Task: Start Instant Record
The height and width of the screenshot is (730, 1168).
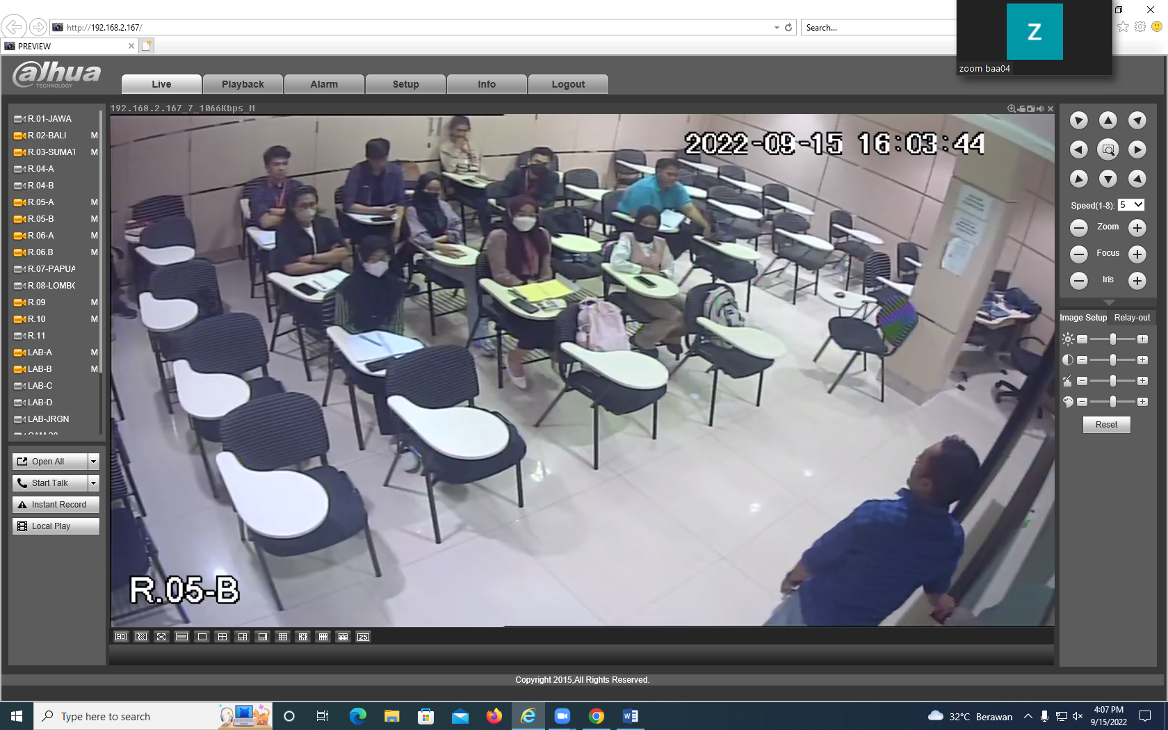Action: pyautogui.click(x=56, y=505)
